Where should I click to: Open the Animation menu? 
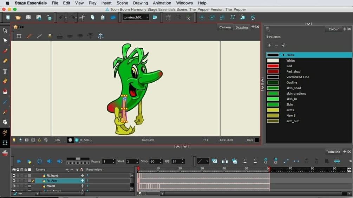tap(162, 3)
